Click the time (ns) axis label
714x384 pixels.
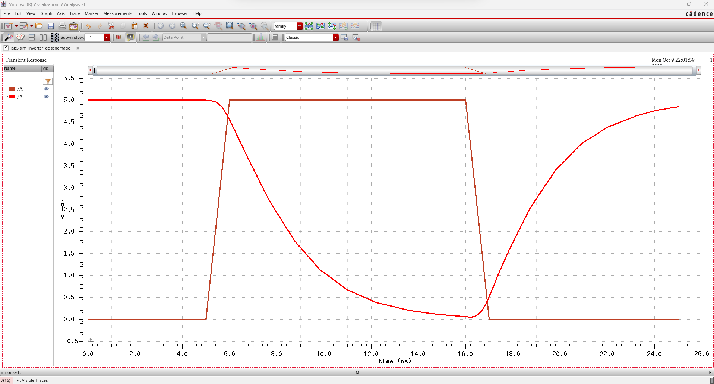[x=395, y=361]
